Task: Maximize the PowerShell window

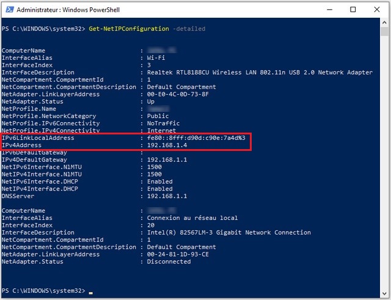Action: tap(353, 10)
